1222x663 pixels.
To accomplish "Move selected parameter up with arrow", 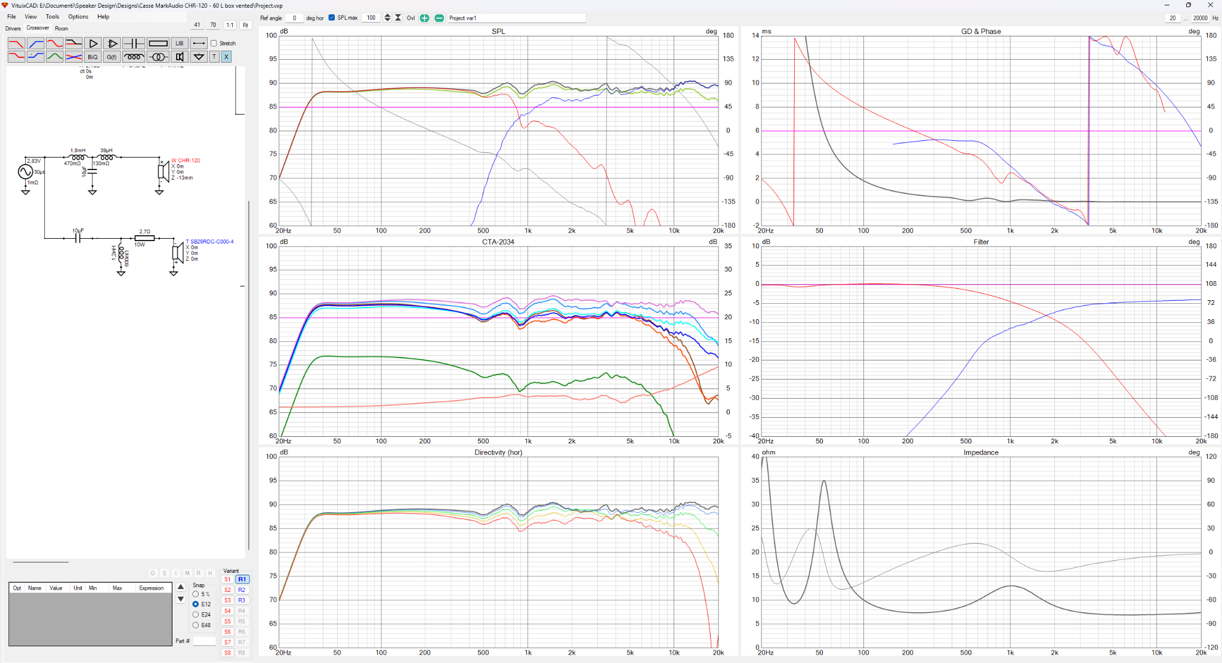I will [181, 587].
